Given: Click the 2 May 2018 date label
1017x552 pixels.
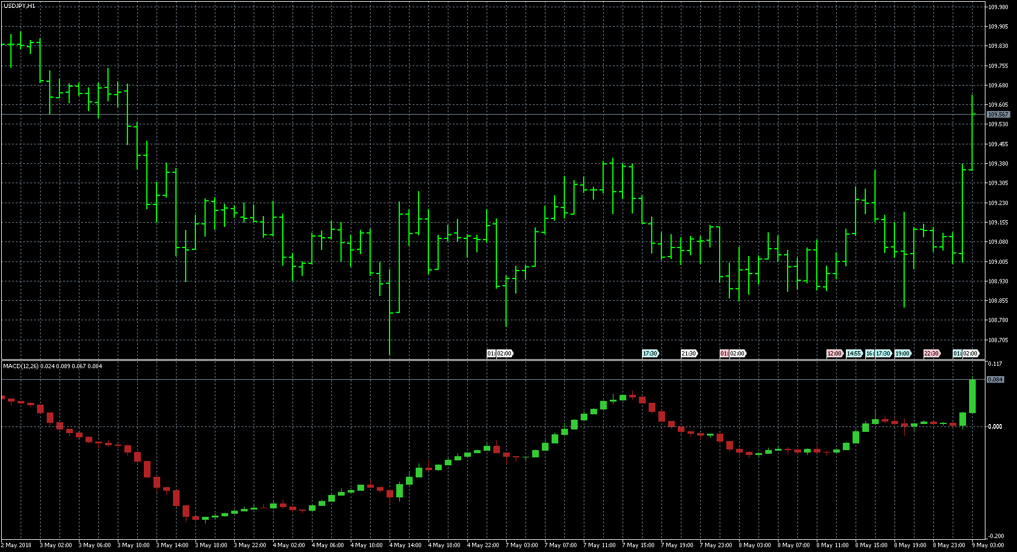Looking at the screenshot, I should click(16, 545).
